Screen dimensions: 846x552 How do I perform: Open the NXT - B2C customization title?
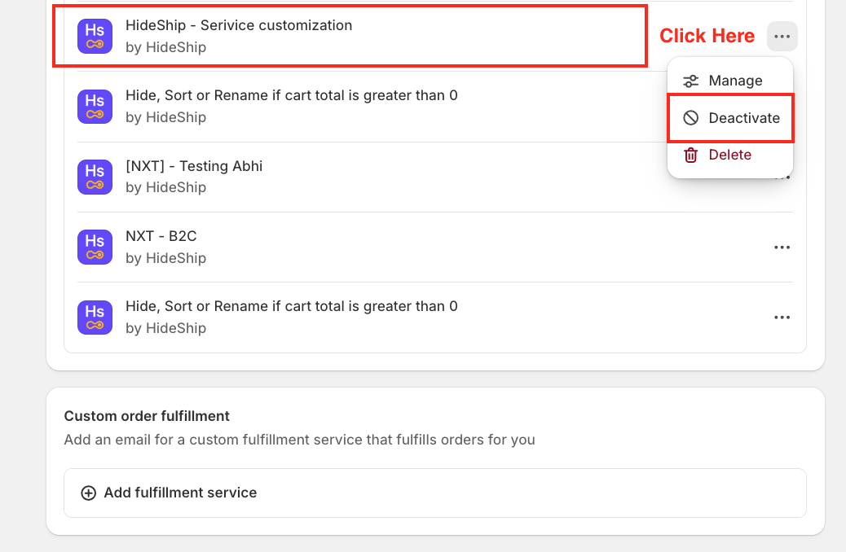161,236
